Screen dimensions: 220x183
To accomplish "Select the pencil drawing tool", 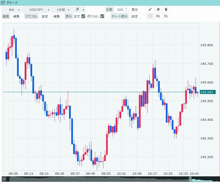I will [x=150, y=9].
